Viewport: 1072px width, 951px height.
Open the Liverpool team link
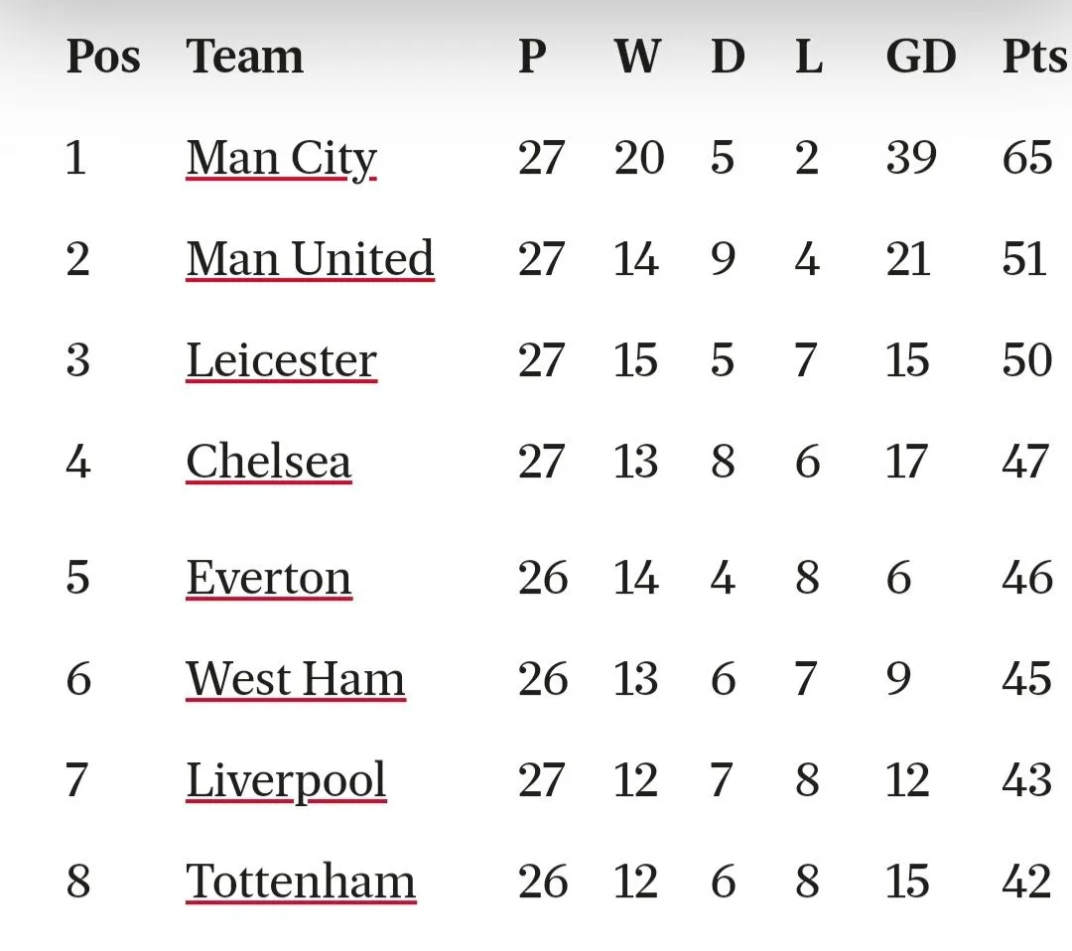286,780
